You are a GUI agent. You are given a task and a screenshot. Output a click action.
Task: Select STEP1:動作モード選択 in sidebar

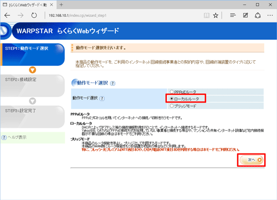33,54
